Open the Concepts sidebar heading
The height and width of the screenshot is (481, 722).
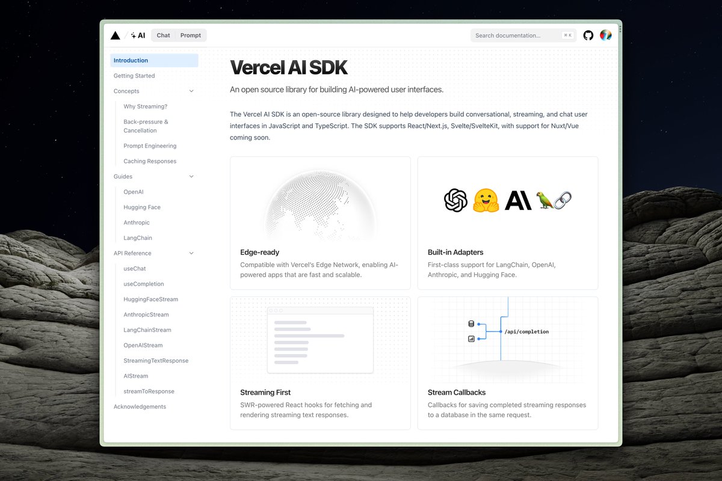pos(126,91)
